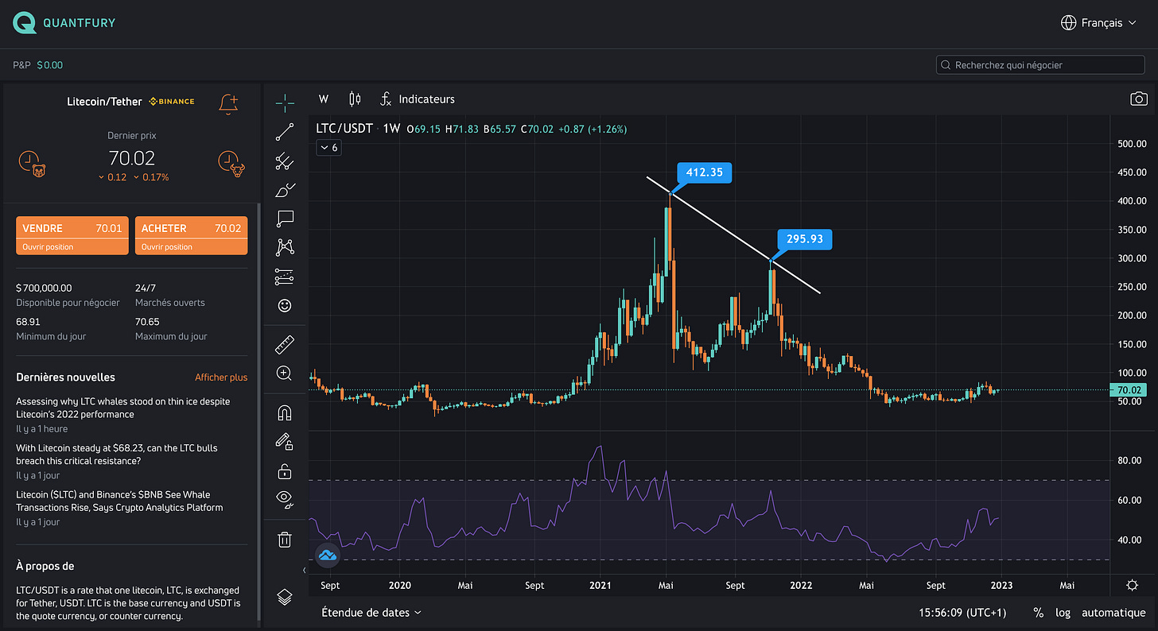Click the bear limit order clock icon

pos(33,163)
